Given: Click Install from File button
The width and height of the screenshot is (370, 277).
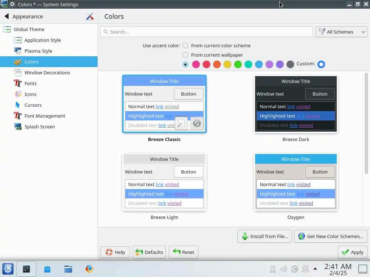Looking at the screenshot, I should (264, 236).
